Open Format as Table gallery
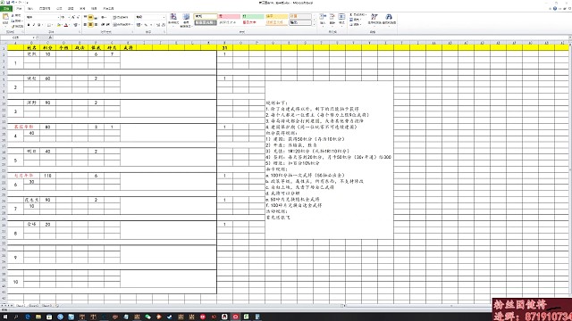This screenshot has width=572, height=321. click(x=186, y=20)
